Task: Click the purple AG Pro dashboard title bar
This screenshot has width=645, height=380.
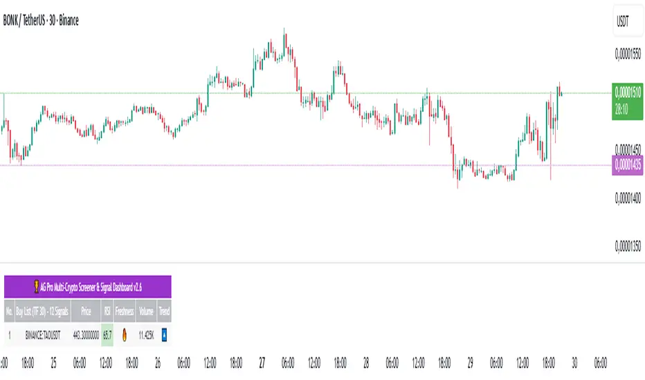Action: [88, 287]
